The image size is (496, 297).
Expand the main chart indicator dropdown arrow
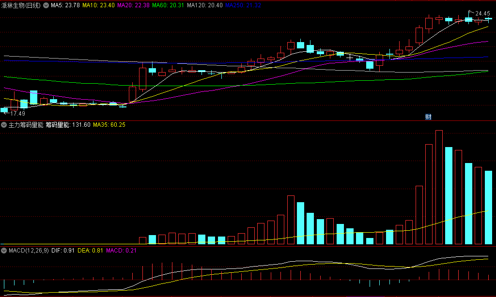click(x=46, y=5)
